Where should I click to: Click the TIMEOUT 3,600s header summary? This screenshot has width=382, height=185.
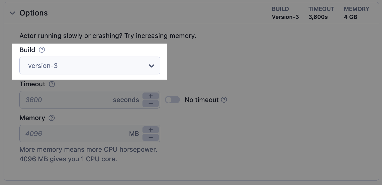click(x=321, y=13)
